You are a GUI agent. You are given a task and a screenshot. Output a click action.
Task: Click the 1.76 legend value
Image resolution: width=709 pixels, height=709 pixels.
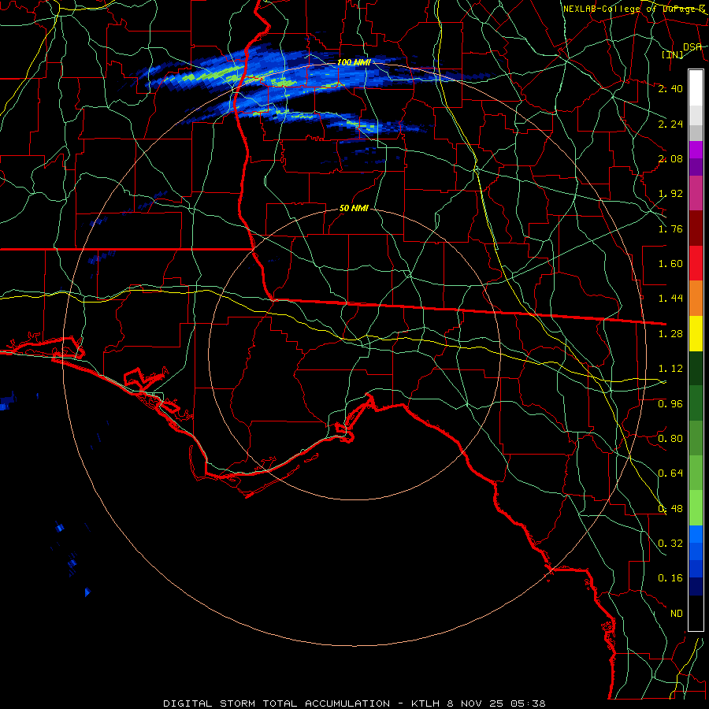tap(670, 228)
